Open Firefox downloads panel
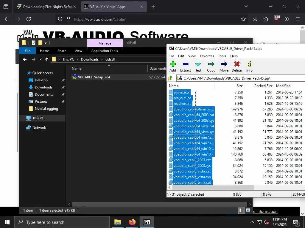The height and width of the screenshot is (228, 305). point(255,19)
